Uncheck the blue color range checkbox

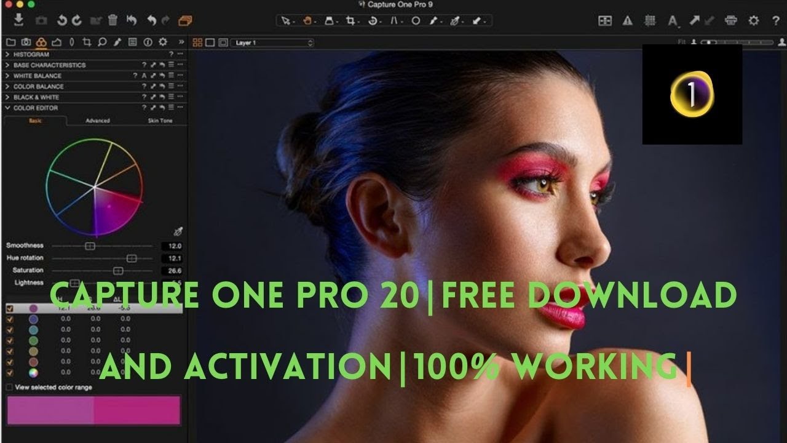[9, 319]
